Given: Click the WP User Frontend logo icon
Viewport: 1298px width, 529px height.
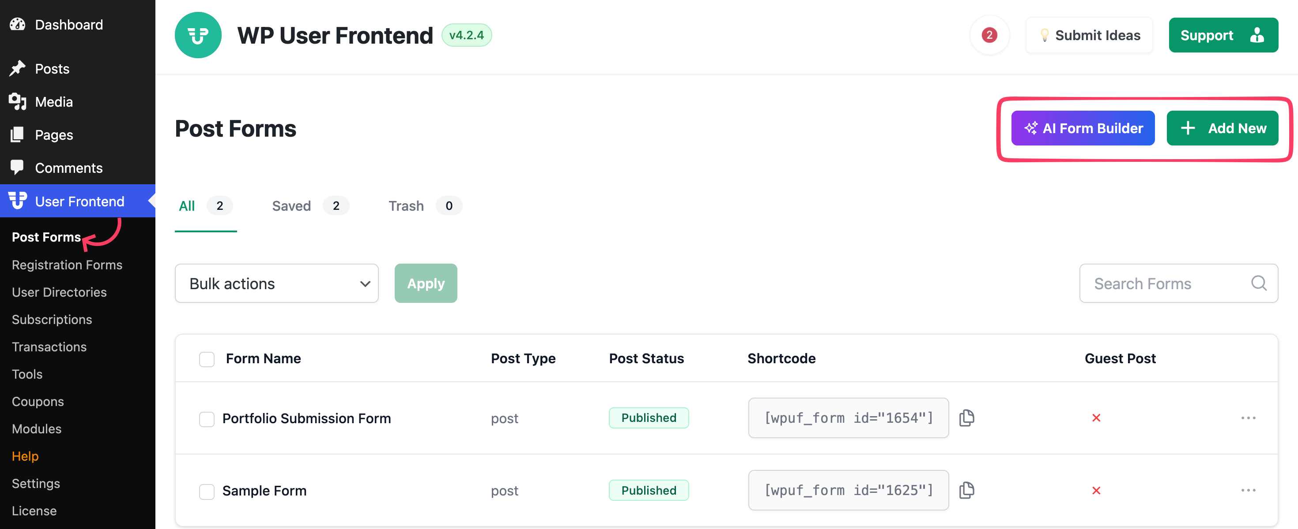Looking at the screenshot, I should (x=198, y=35).
